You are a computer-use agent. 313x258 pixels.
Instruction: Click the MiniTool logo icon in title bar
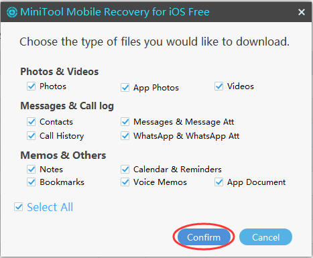click(12, 12)
